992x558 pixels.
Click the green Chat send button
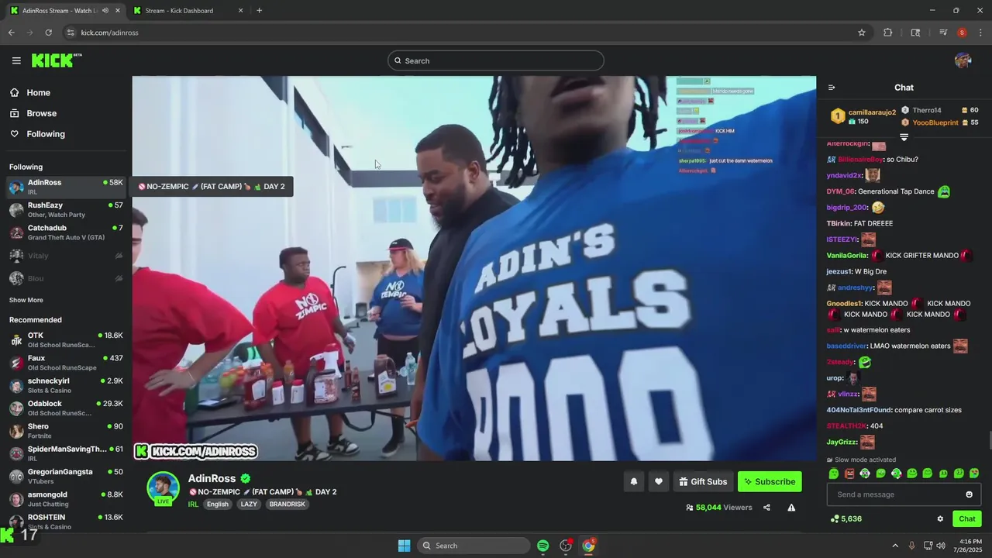tap(966, 518)
